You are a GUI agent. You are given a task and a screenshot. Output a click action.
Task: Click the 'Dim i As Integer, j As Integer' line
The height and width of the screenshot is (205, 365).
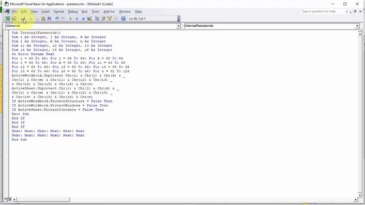pyautogui.click(x=59, y=37)
